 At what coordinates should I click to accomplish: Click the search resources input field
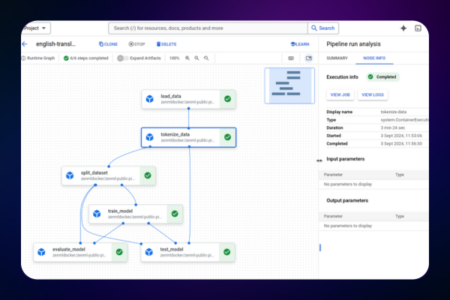coord(208,28)
